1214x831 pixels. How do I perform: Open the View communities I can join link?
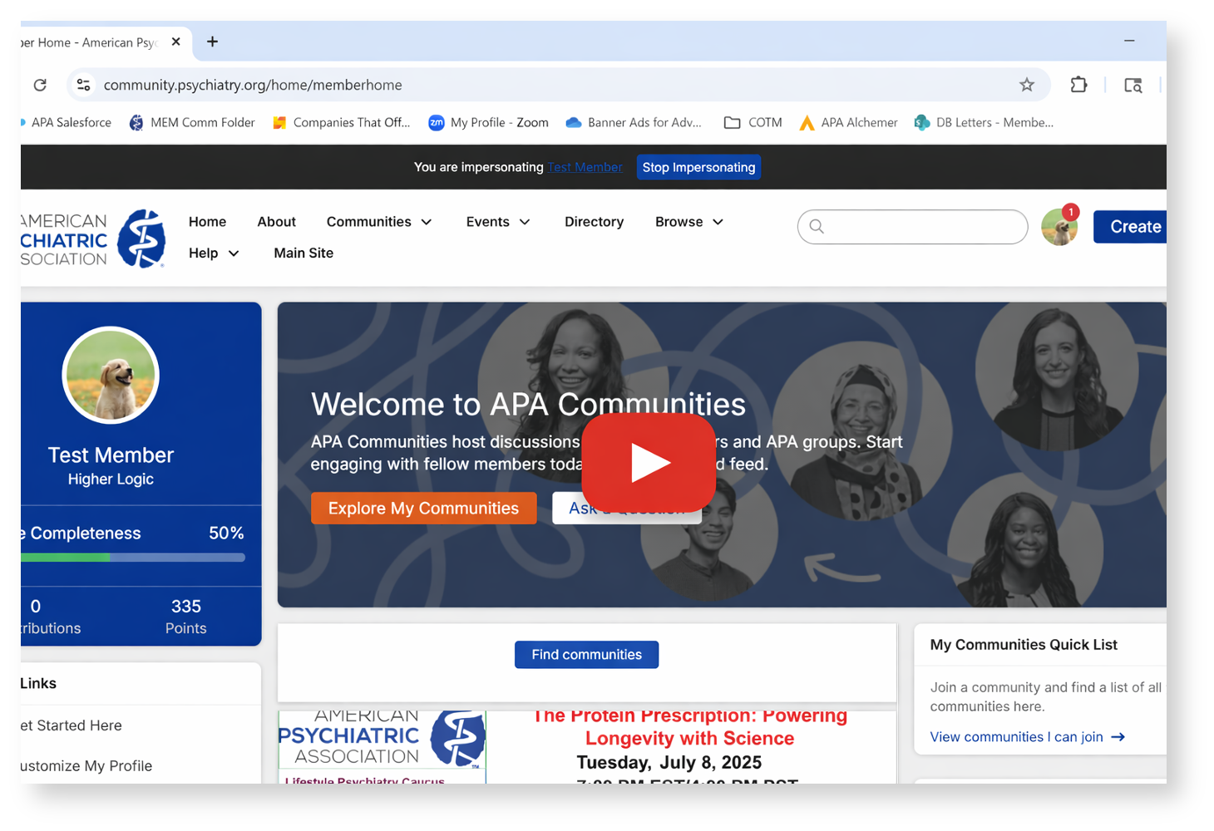click(x=1016, y=737)
